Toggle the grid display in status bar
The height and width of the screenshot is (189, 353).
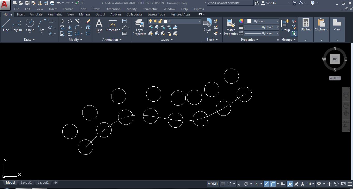click(x=223, y=184)
